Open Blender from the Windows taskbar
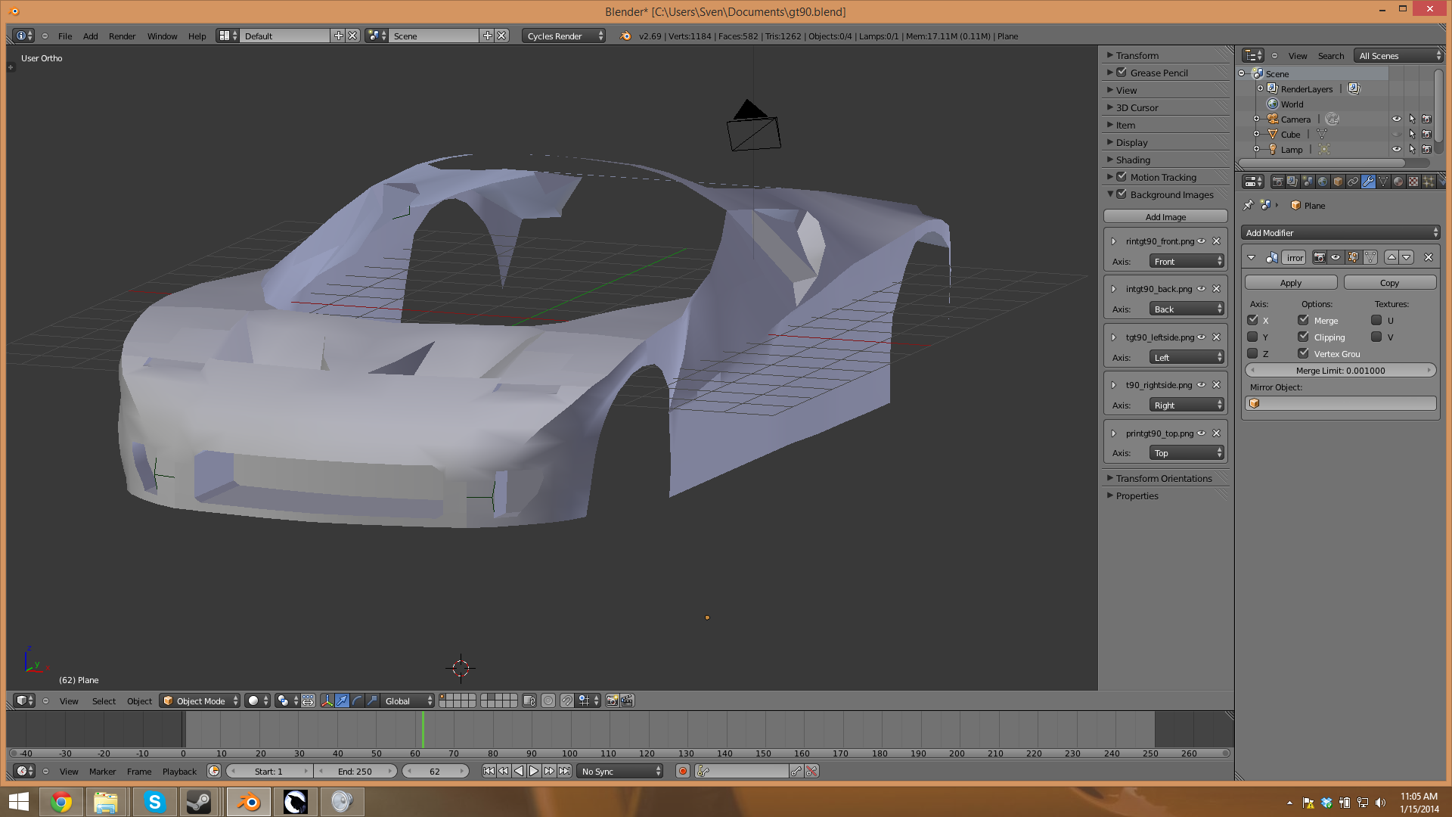1452x817 pixels. (x=248, y=802)
